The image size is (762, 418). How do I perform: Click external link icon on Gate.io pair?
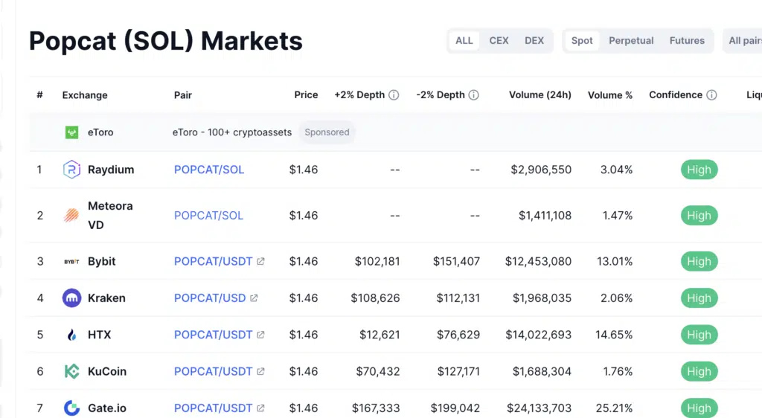[x=260, y=408]
